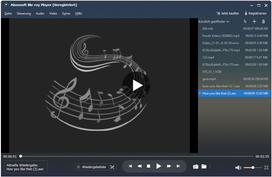Toggle the Wiedergabeliste panel
The height and width of the screenshot is (177, 272).
[92, 167]
